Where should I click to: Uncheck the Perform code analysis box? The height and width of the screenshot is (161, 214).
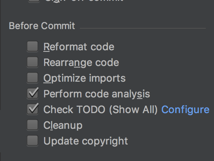pyautogui.click(x=33, y=93)
